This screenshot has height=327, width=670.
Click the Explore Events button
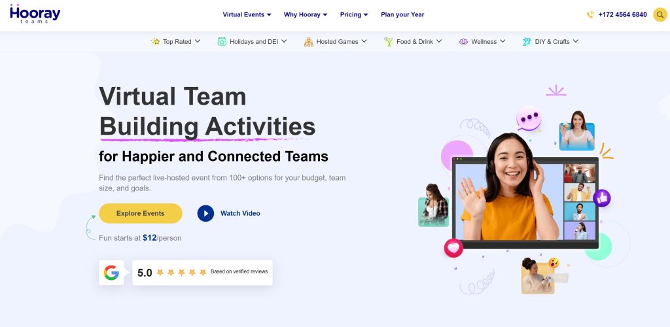pos(141,213)
